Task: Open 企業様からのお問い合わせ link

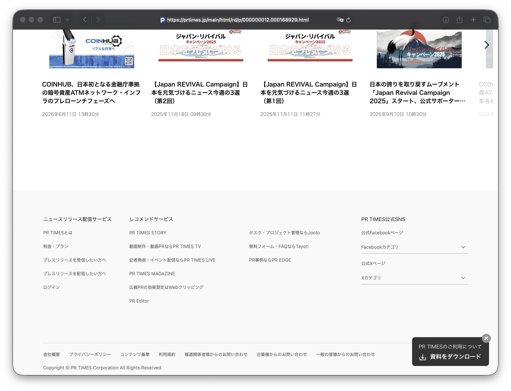Action: [x=282, y=355]
